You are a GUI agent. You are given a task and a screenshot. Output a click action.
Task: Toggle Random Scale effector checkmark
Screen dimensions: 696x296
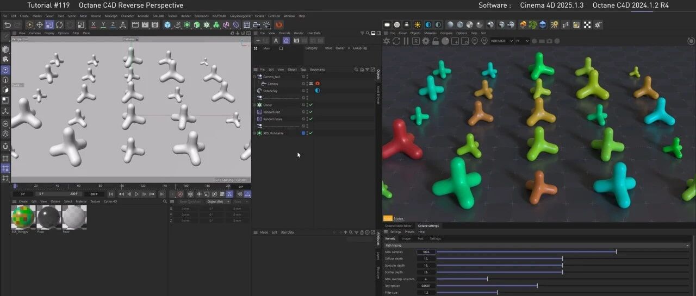tap(310, 119)
